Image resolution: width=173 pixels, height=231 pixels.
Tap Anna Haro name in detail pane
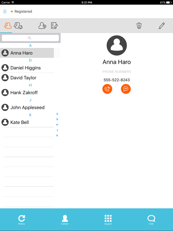[117, 62]
